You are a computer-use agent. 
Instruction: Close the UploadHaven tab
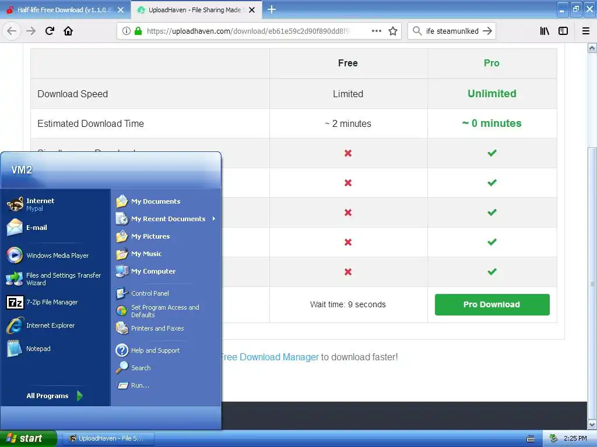click(252, 10)
